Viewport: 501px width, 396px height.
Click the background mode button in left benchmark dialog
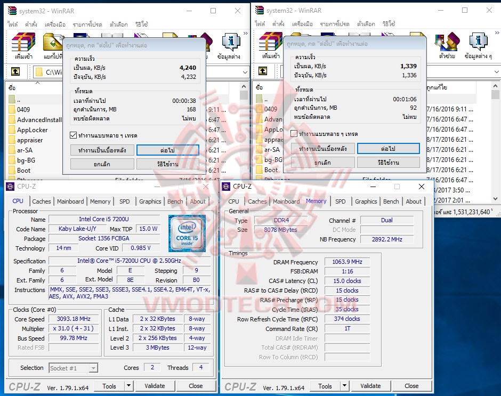pos(102,150)
